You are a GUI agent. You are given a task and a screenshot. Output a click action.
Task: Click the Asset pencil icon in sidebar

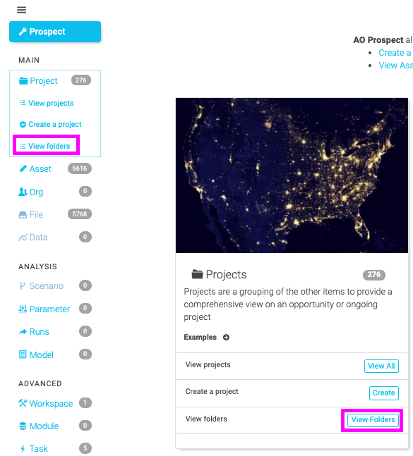pos(23,168)
